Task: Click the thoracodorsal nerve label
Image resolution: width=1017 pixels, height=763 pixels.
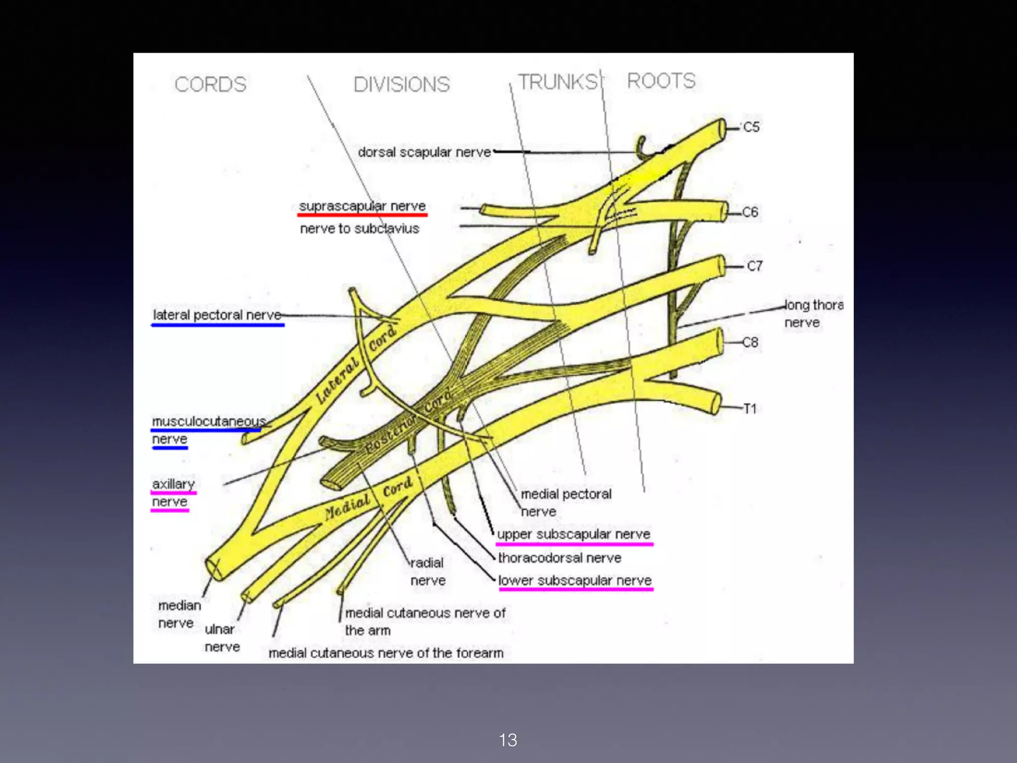Action: coord(559,558)
